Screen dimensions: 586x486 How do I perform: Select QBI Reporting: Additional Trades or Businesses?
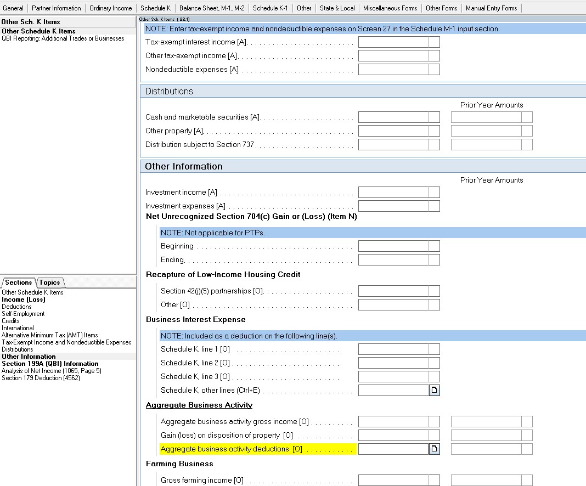pos(64,38)
